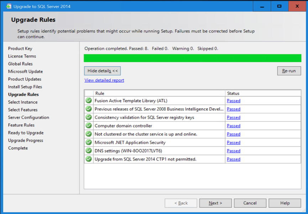Click 'Computer domain controller' rule text
The height and width of the screenshot is (214, 308).
point(123,126)
